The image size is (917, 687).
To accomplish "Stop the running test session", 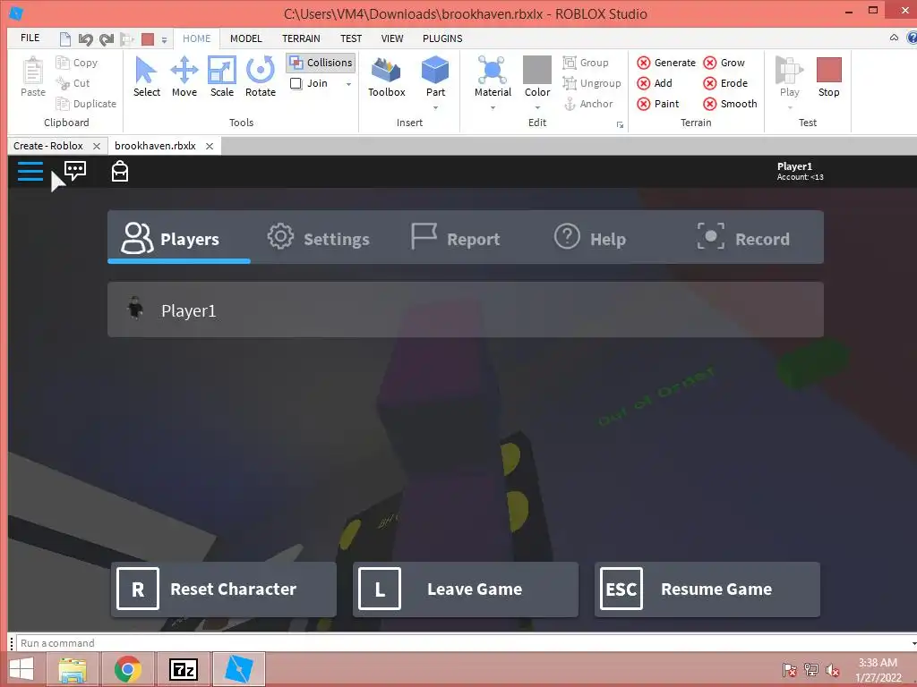I will [x=828, y=77].
